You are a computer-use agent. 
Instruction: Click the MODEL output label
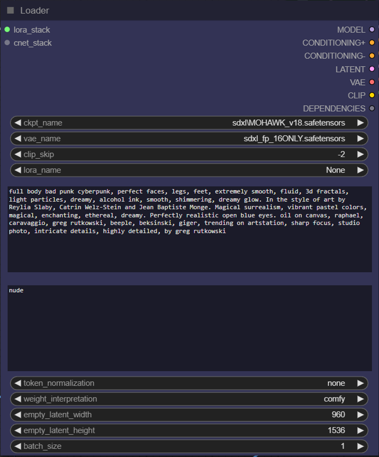pyautogui.click(x=351, y=30)
